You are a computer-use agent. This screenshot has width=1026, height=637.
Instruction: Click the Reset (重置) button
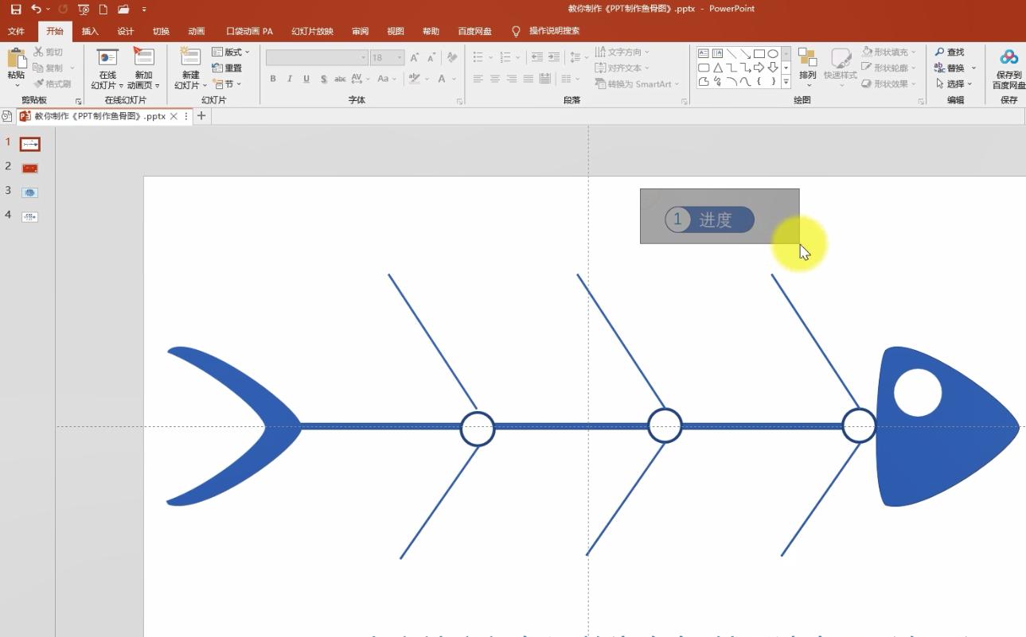click(x=228, y=68)
